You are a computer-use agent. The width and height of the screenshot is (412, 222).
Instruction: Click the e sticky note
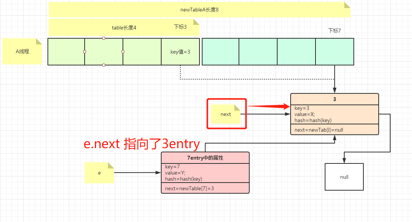(99, 173)
